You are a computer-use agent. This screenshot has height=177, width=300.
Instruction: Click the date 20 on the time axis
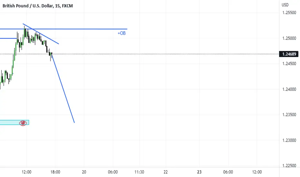(x=84, y=172)
